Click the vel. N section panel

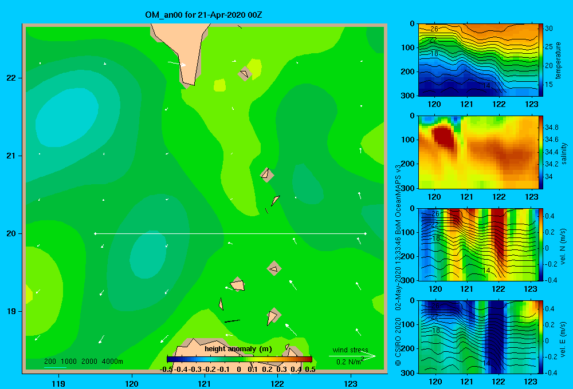(478, 244)
